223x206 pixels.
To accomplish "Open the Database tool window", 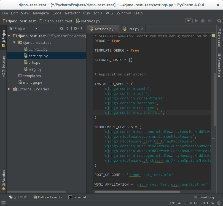I will point(219,37).
